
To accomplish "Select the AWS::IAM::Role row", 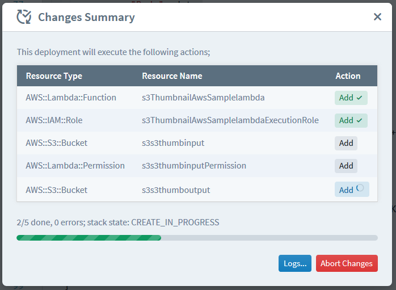I will pos(197,120).
